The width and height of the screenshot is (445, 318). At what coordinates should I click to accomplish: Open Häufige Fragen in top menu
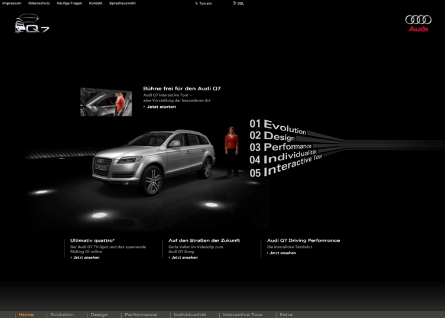coord(69,4)
